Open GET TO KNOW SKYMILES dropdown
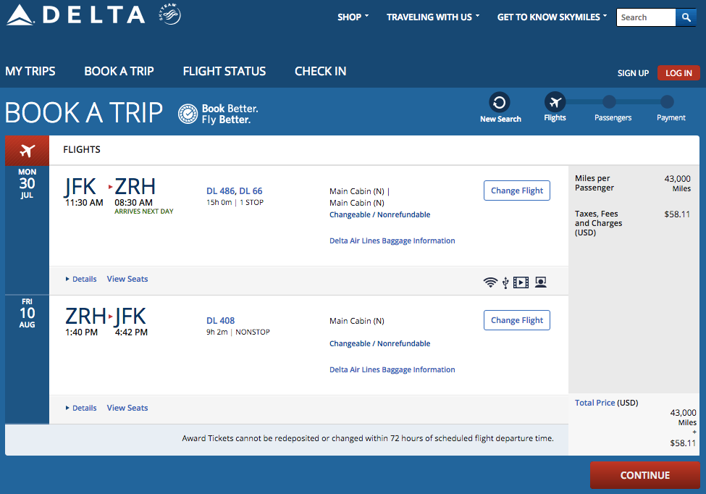Viewport: 706px width, 494px height. point(552,17)
